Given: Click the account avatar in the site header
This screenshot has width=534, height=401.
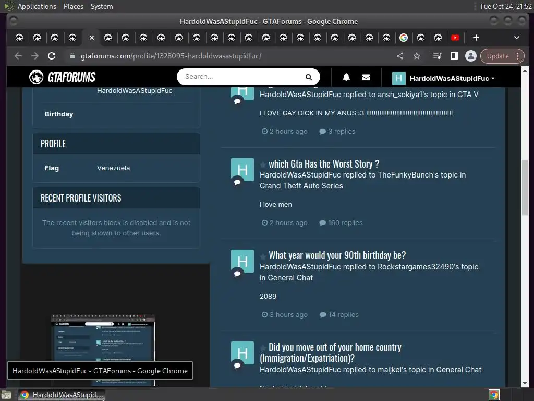Looking at the screenshot, I should (x=398, y=78).
